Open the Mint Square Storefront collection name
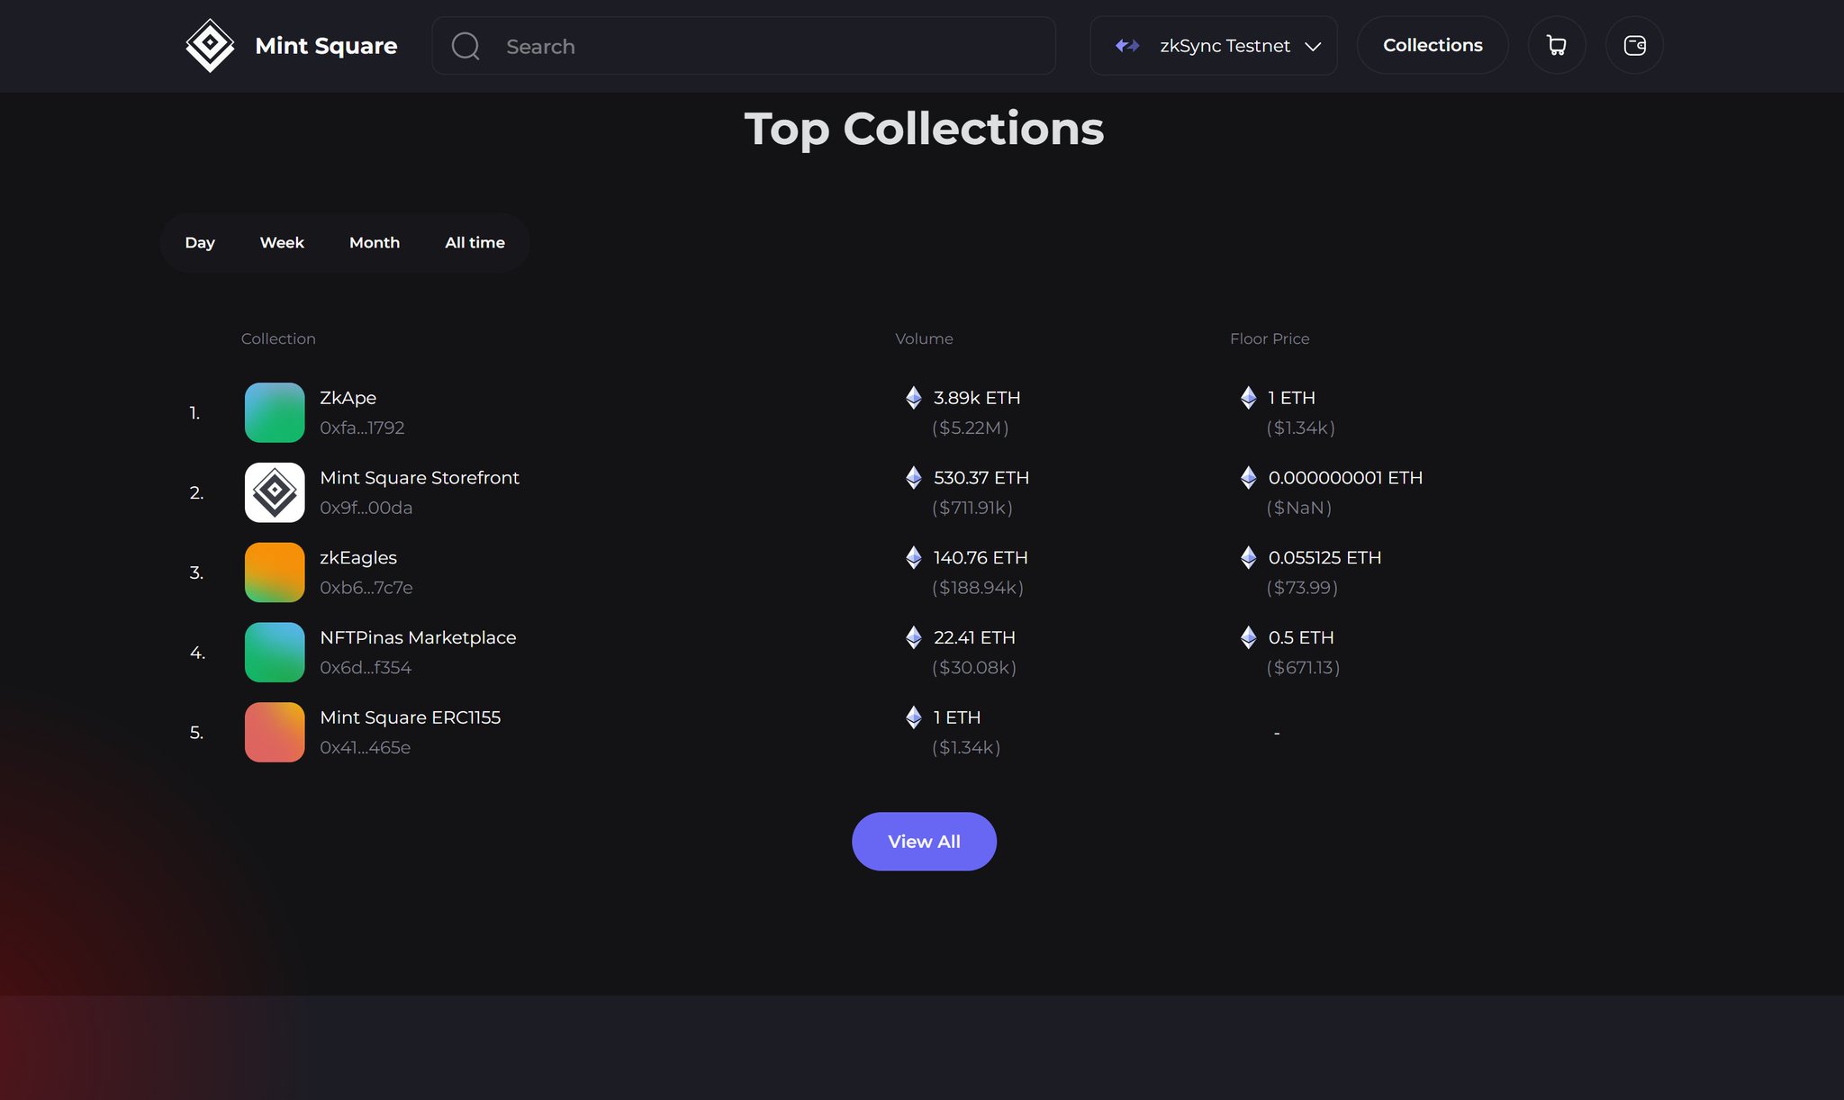 point(420,478)
